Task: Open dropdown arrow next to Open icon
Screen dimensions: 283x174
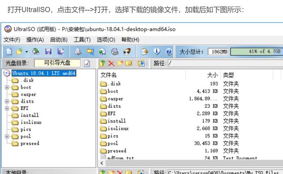Action: pos(27,52)
